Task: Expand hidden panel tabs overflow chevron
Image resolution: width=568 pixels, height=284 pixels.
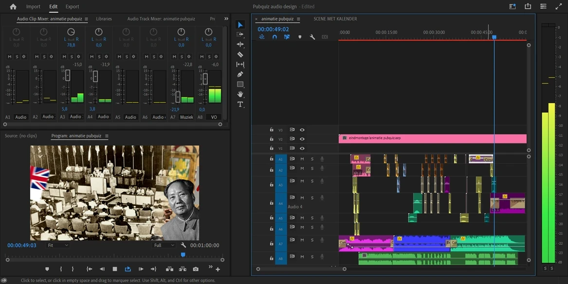Action: 226,19
